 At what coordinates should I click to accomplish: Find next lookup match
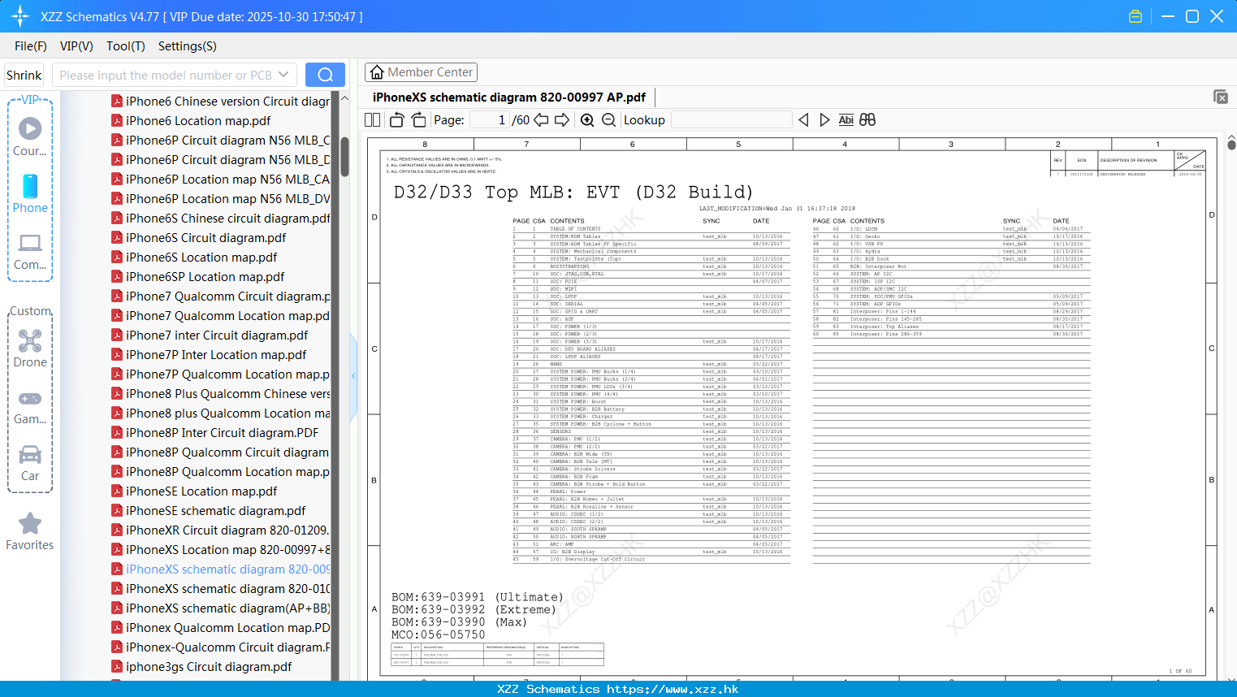point(824,120)
